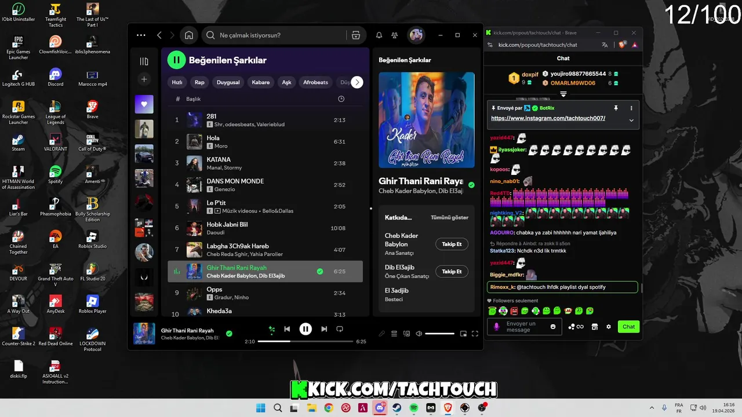Screen dimensions: 742x417
Task: Click the Envoyer un message field
Action: tap(525, 327)
